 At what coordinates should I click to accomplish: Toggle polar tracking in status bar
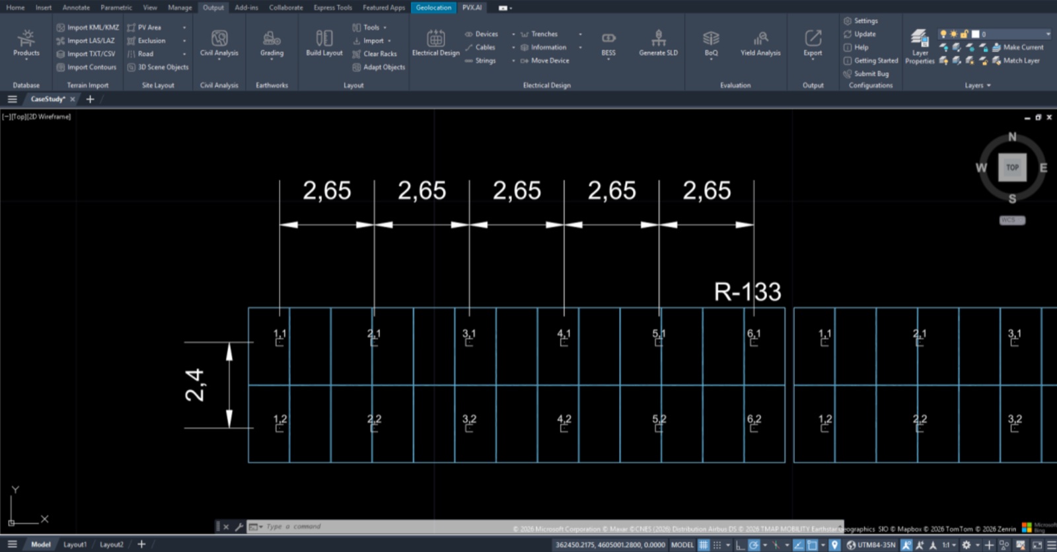(x=753, y=545)
